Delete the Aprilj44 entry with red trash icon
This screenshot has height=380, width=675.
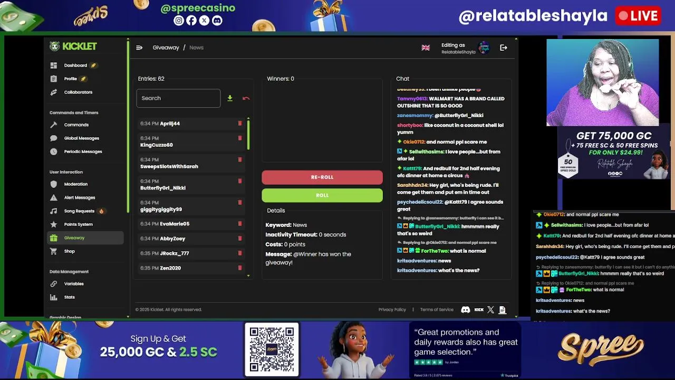pyautogui.click(x=240, y=123)
